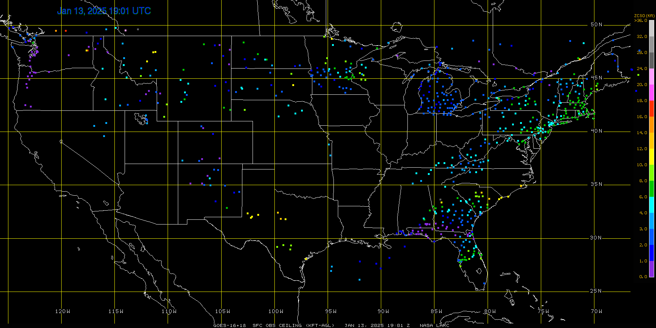Click the '115W' longitude label
Screen dimensions: 656x328
116,311
